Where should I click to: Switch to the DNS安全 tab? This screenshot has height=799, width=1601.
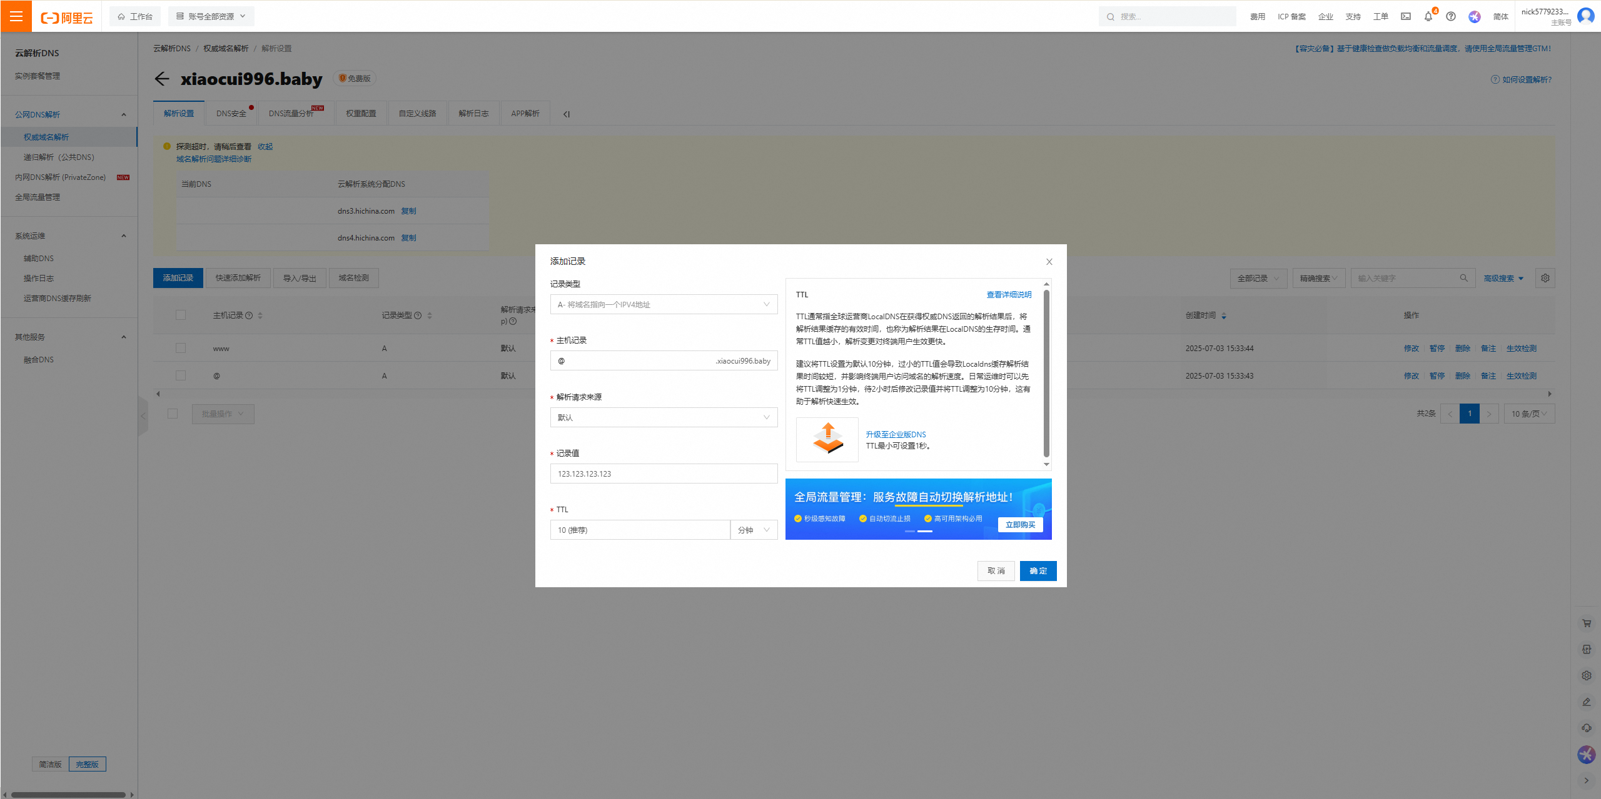point(231,114)
